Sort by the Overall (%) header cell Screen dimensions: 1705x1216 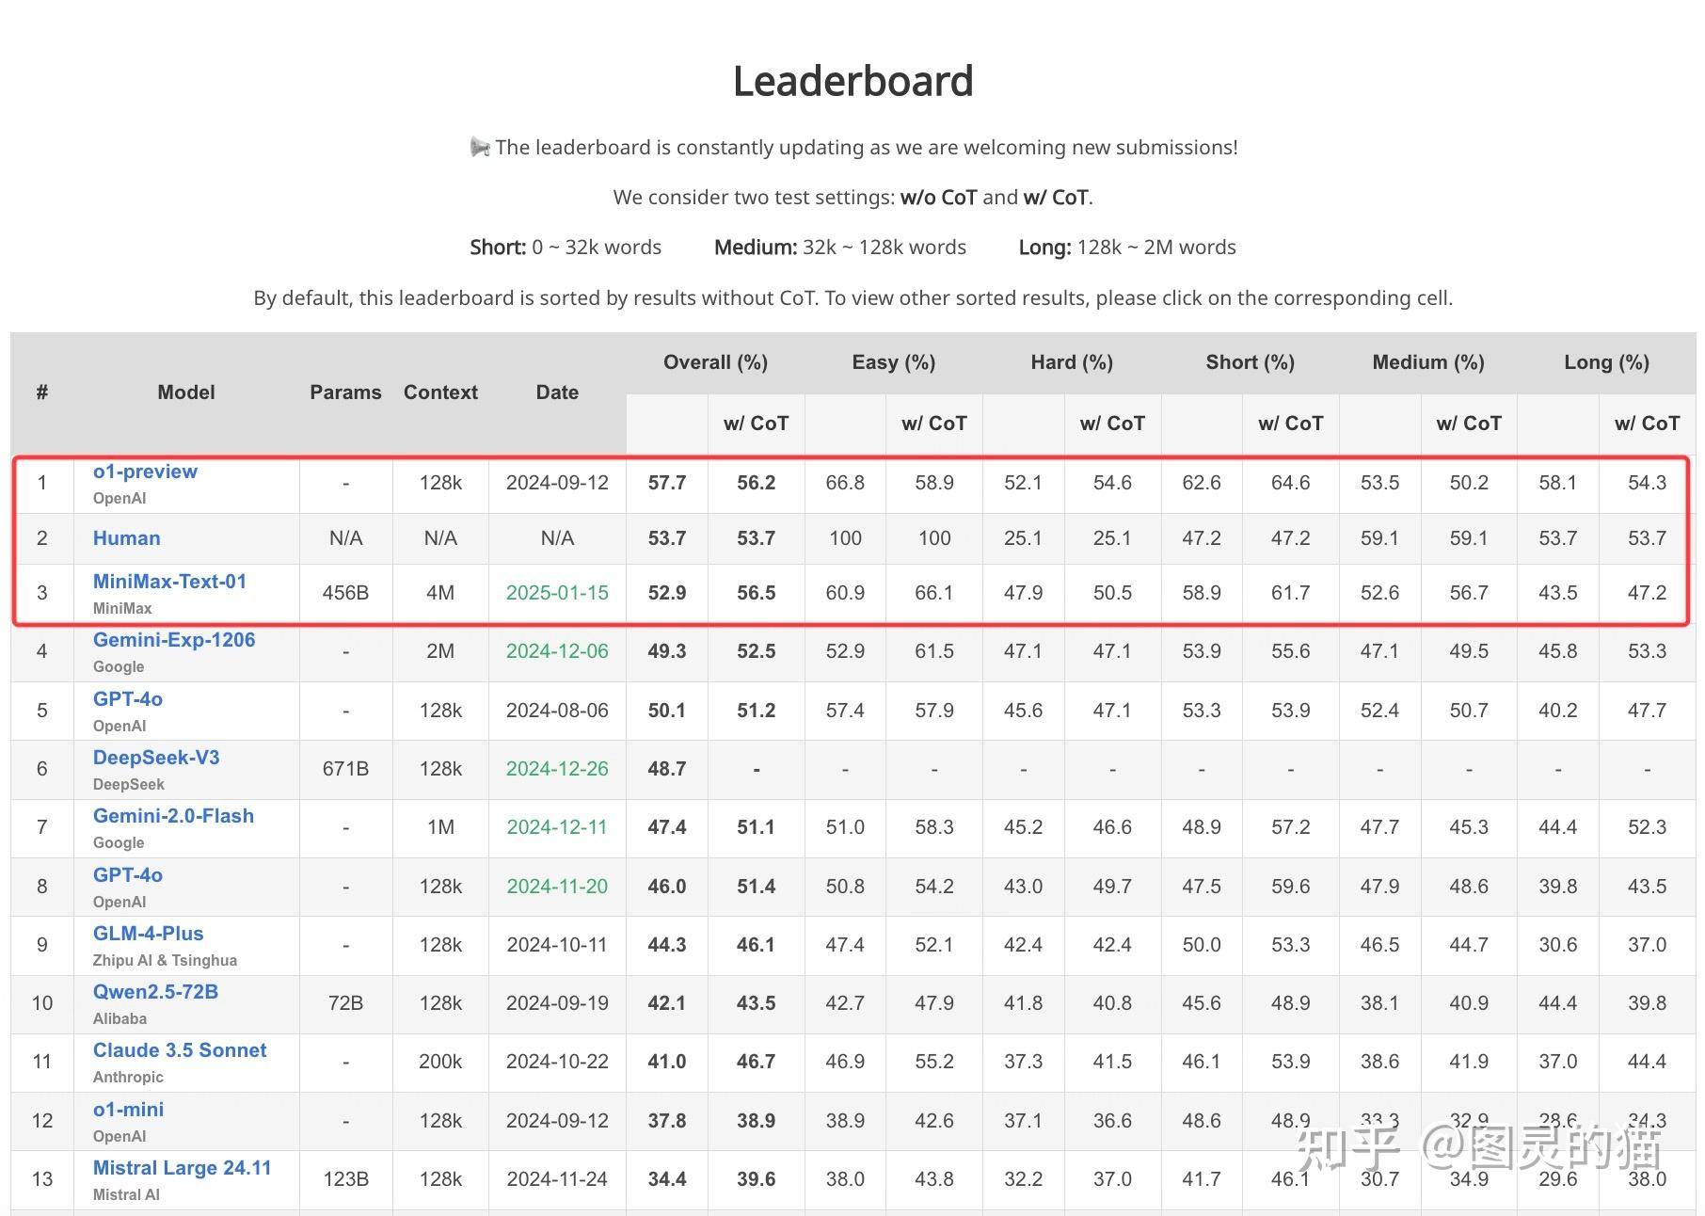715,362
